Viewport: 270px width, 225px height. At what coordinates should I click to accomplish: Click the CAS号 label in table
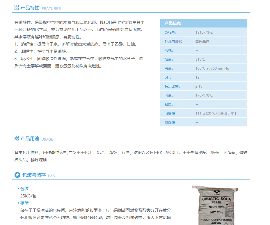click(x=170, y=32)
